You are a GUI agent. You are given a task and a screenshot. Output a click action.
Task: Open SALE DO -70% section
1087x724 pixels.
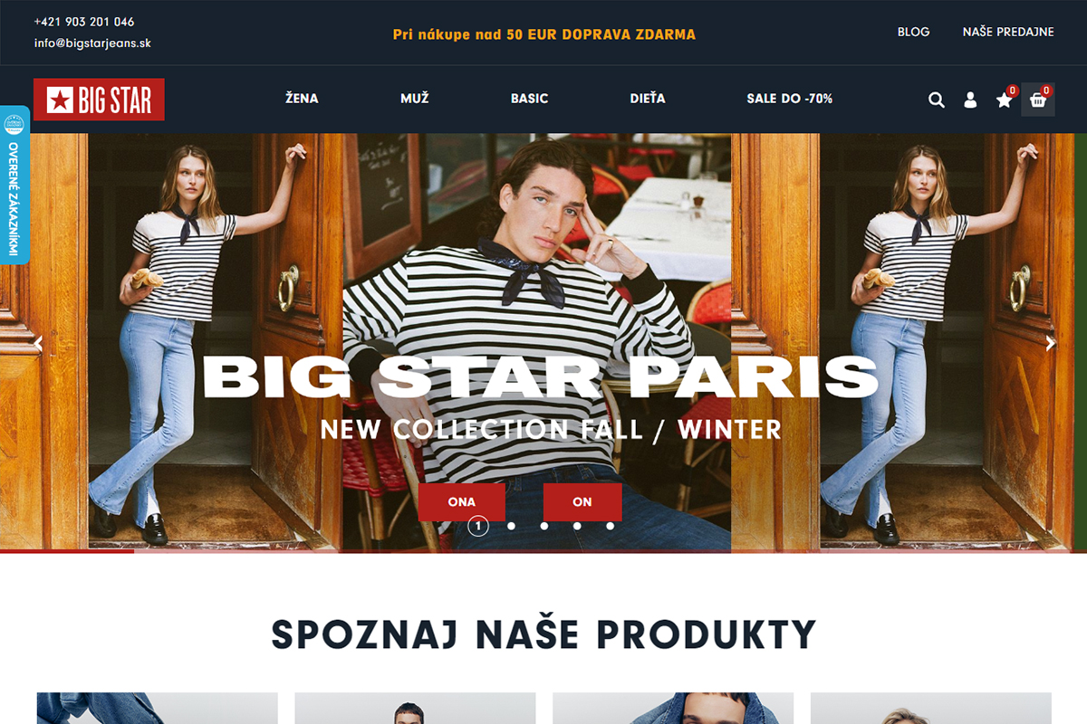tap(790, 99)
